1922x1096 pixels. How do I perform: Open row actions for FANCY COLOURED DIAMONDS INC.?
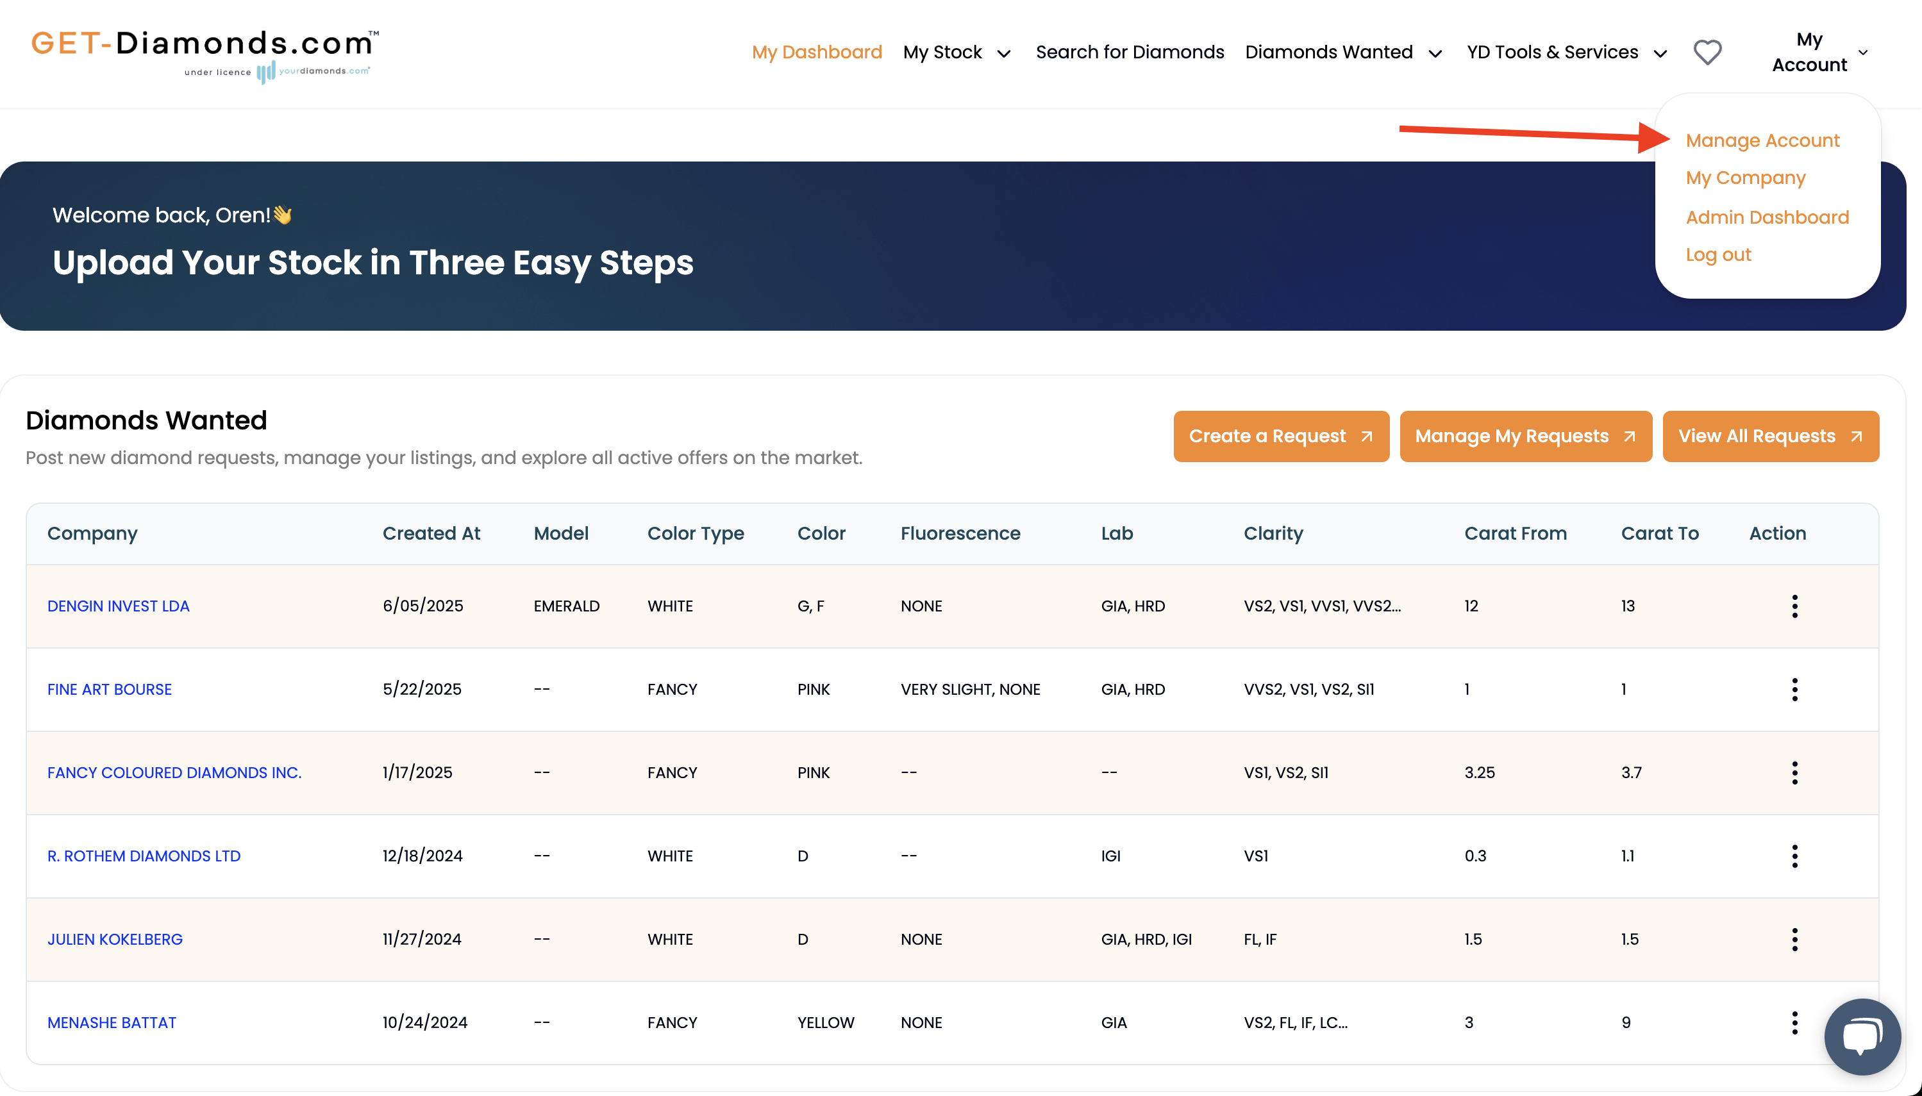pos(1795,773)
